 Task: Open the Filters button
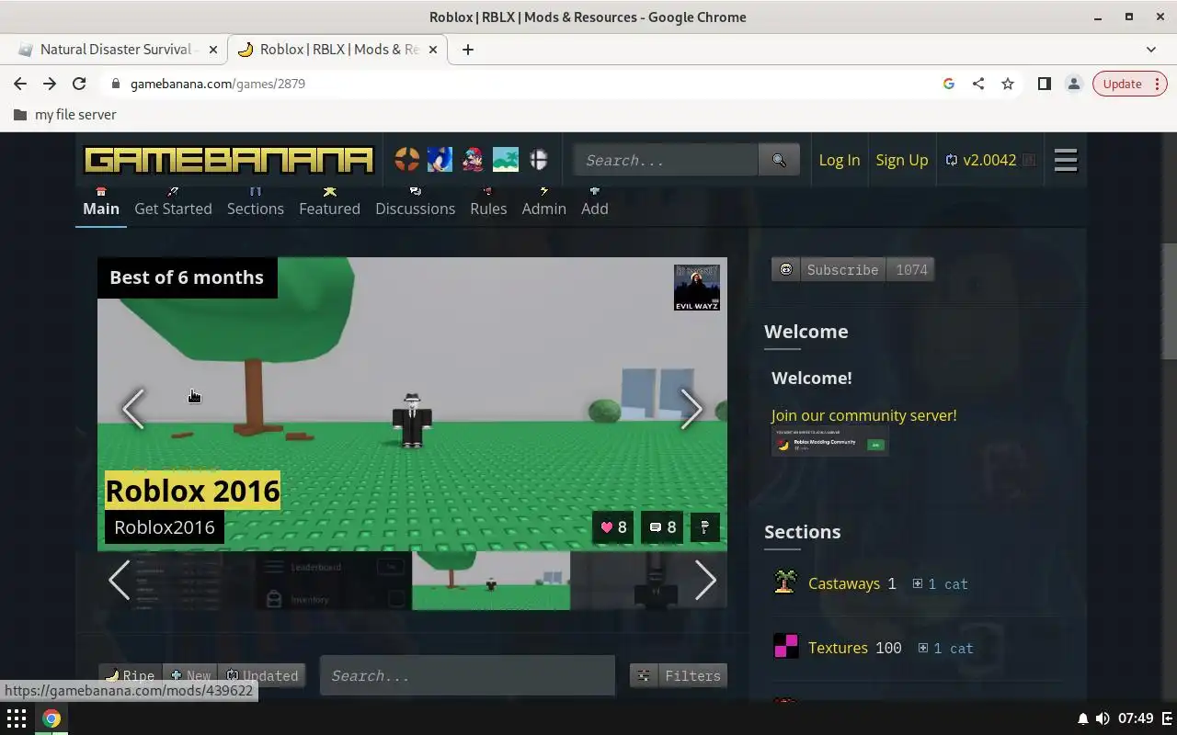(x=679, y=676)
